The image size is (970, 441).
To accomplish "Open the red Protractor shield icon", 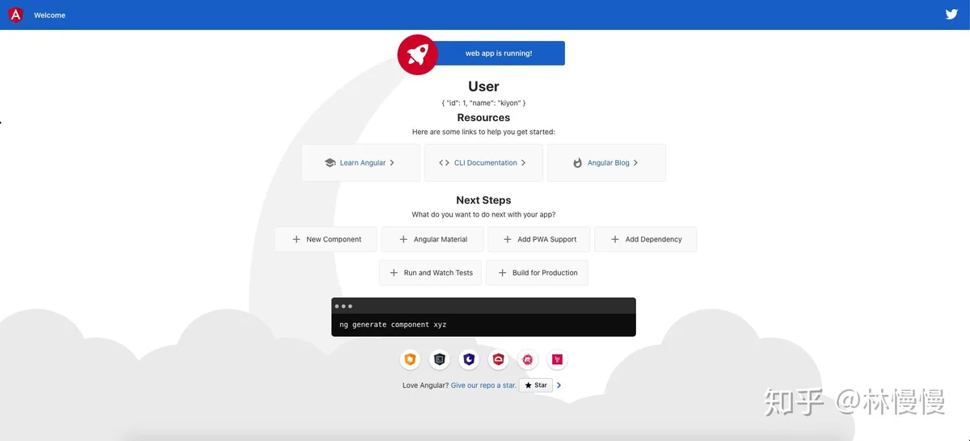I will pyautogui.click(x=499, y=359).
